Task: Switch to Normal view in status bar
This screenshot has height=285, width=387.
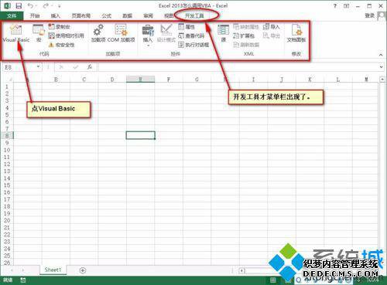Action: tap(273, 280)
